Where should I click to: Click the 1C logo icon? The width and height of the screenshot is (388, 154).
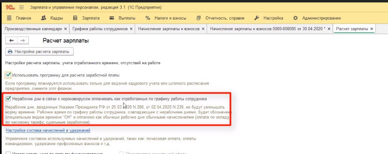click(10, 7)
